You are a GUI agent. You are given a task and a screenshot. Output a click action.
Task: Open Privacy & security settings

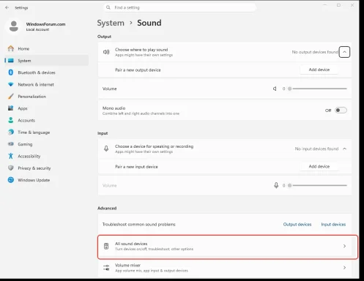46,168
